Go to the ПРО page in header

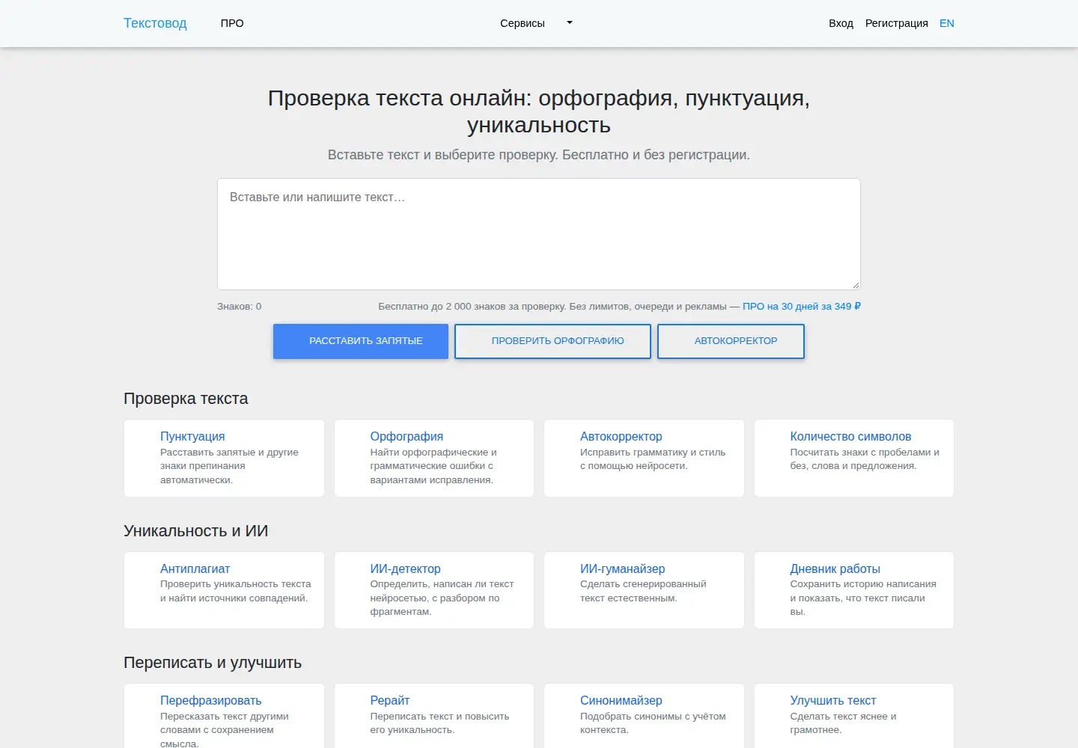click(x=232, y=23)
